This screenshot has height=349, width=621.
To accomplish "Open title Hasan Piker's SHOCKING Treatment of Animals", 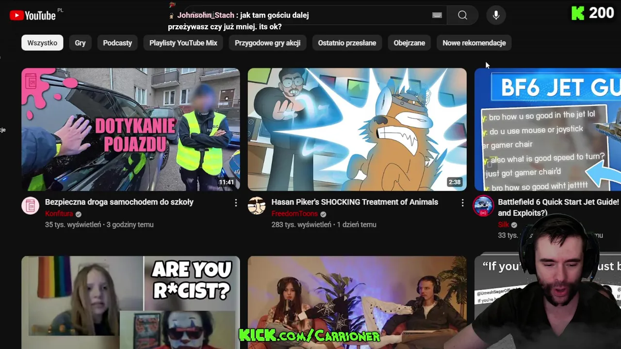I will (355, 202).
